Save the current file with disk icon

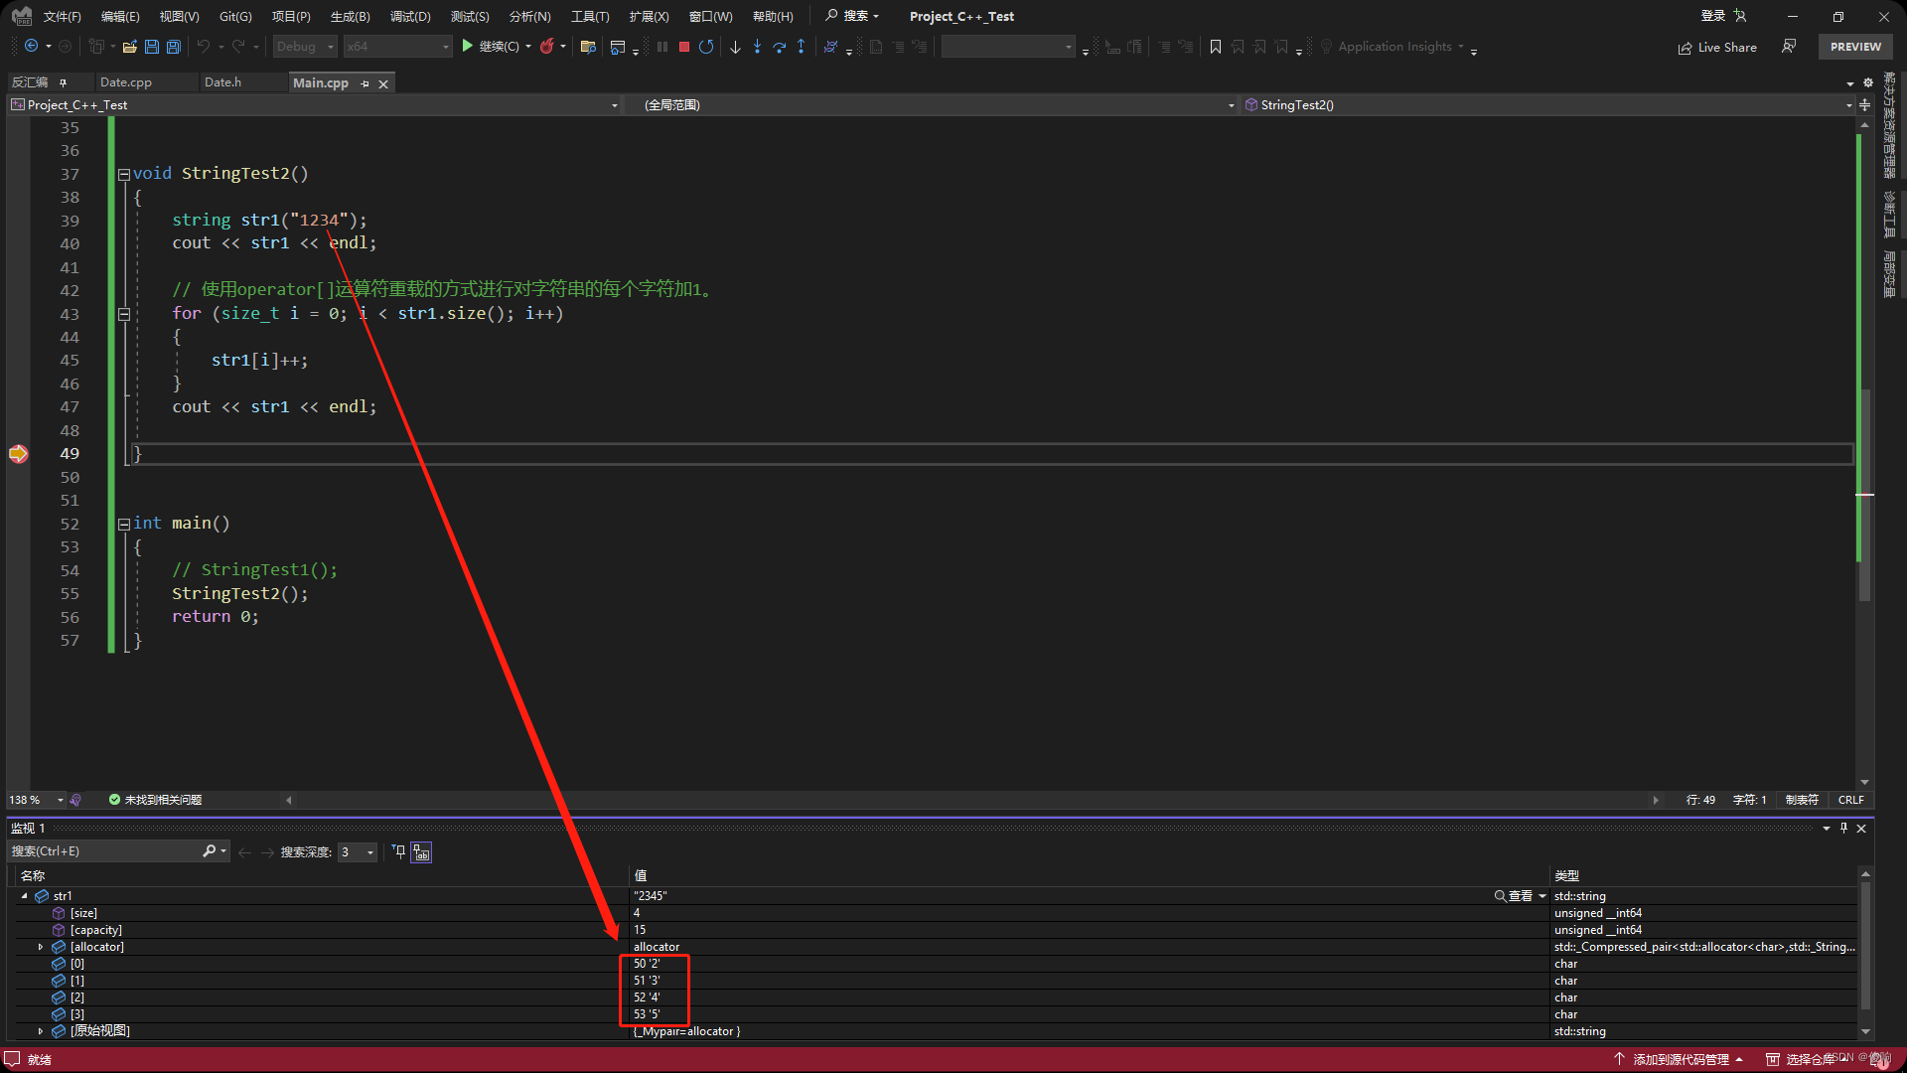tap(151, 47)
